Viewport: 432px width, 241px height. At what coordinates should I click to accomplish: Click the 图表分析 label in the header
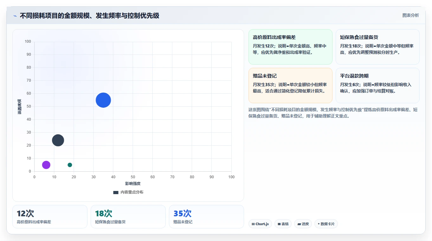click(410, 15)
